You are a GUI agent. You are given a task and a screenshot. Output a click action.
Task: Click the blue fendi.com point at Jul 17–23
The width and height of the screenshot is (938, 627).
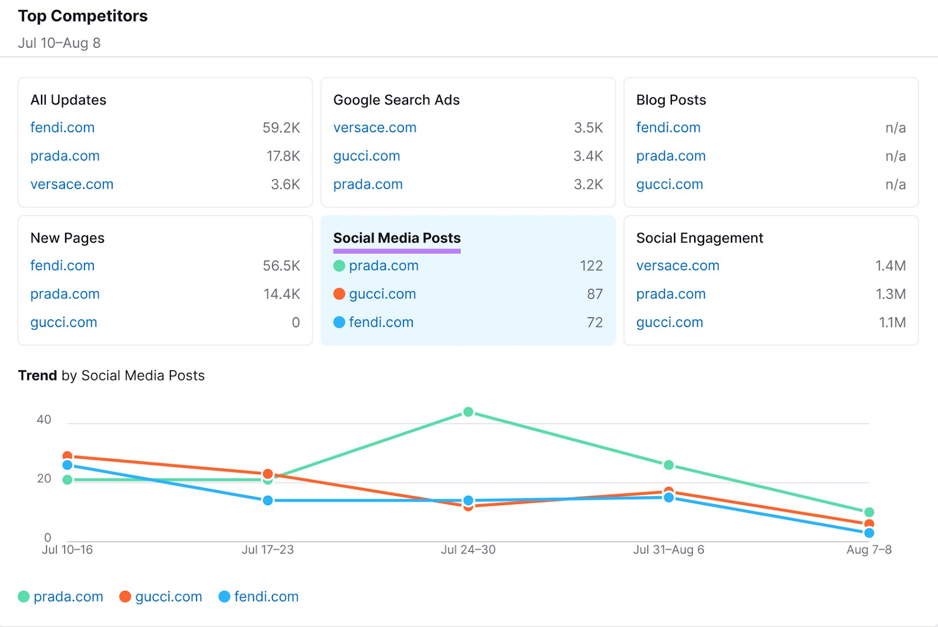click(x=268, y=500)
